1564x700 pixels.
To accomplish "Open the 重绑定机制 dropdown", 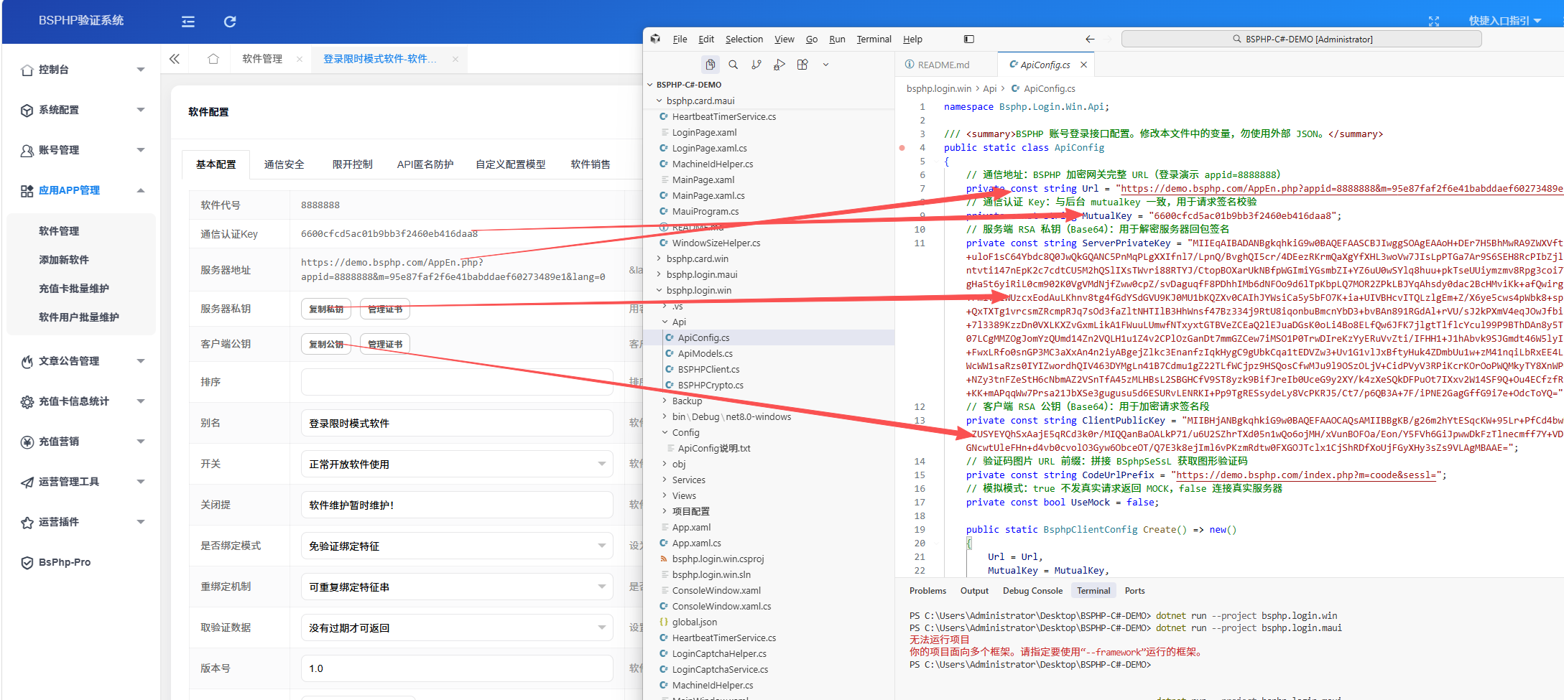I will coord(457,587).
